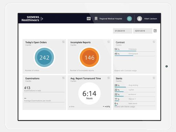
Task: Click the Number of orders caption
Action: [32, 70]
